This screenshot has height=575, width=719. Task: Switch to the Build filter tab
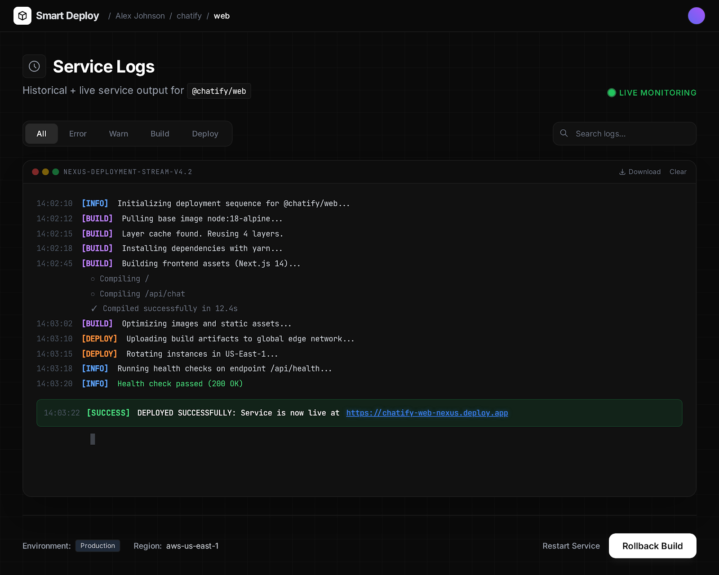[x=160, y=133]
